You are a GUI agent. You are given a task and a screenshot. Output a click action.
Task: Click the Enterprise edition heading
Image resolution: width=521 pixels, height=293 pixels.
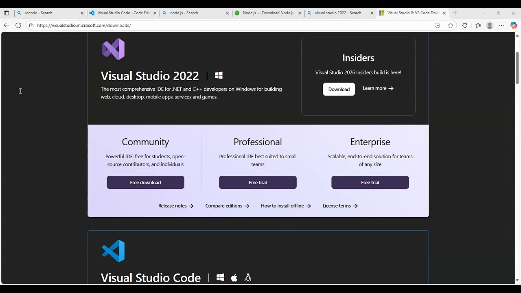click(x=370, y=142)
